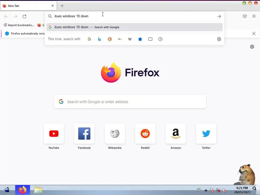
Task: Search this time with Wikipedia
Action: [x=130, y=39]
